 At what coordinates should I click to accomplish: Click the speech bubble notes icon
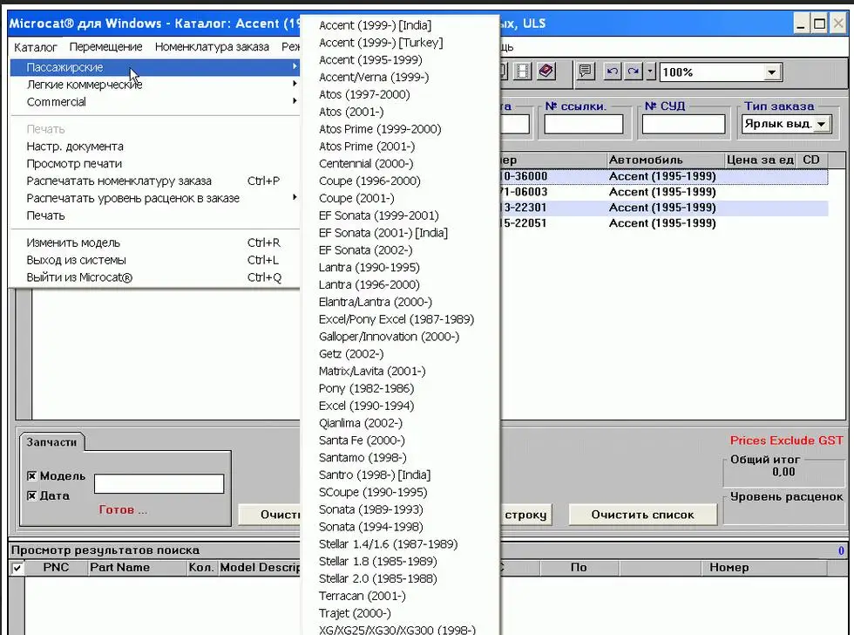pos(586,72)
